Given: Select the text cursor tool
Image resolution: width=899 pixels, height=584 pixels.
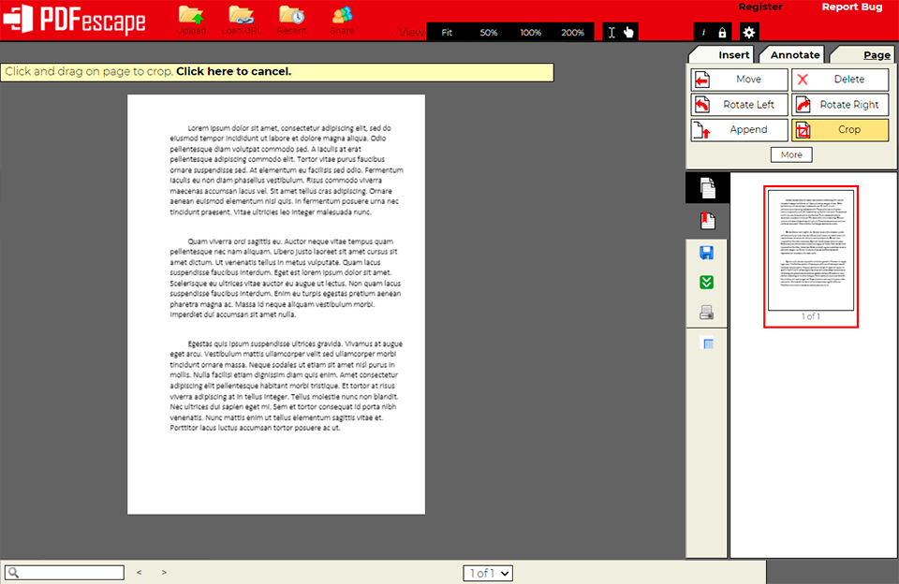Looking at the screenshot, I should [612, 32].
